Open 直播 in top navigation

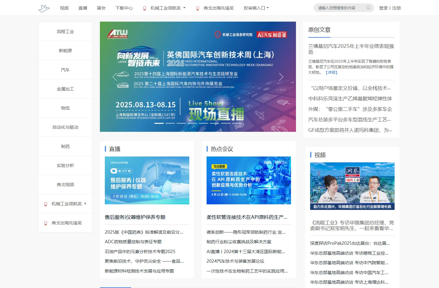click(x=83, y=8)
